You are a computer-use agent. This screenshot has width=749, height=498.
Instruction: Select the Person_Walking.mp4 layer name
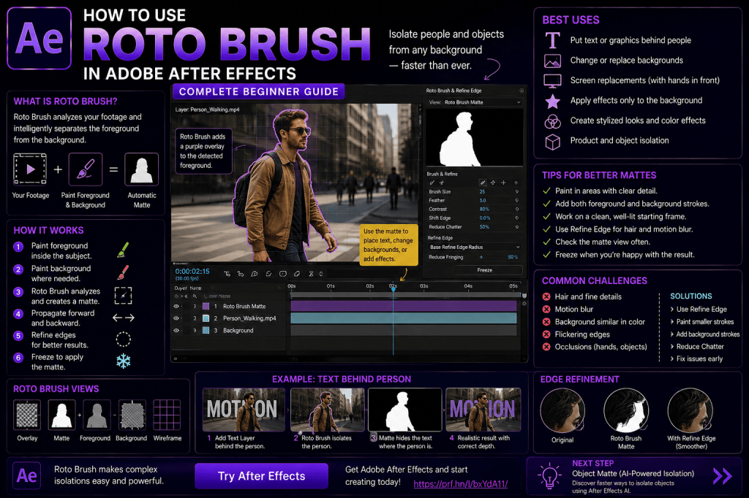[249, 318]
